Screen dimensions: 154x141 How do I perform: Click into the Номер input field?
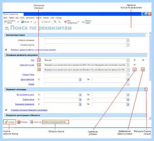(x=85, y=84)
